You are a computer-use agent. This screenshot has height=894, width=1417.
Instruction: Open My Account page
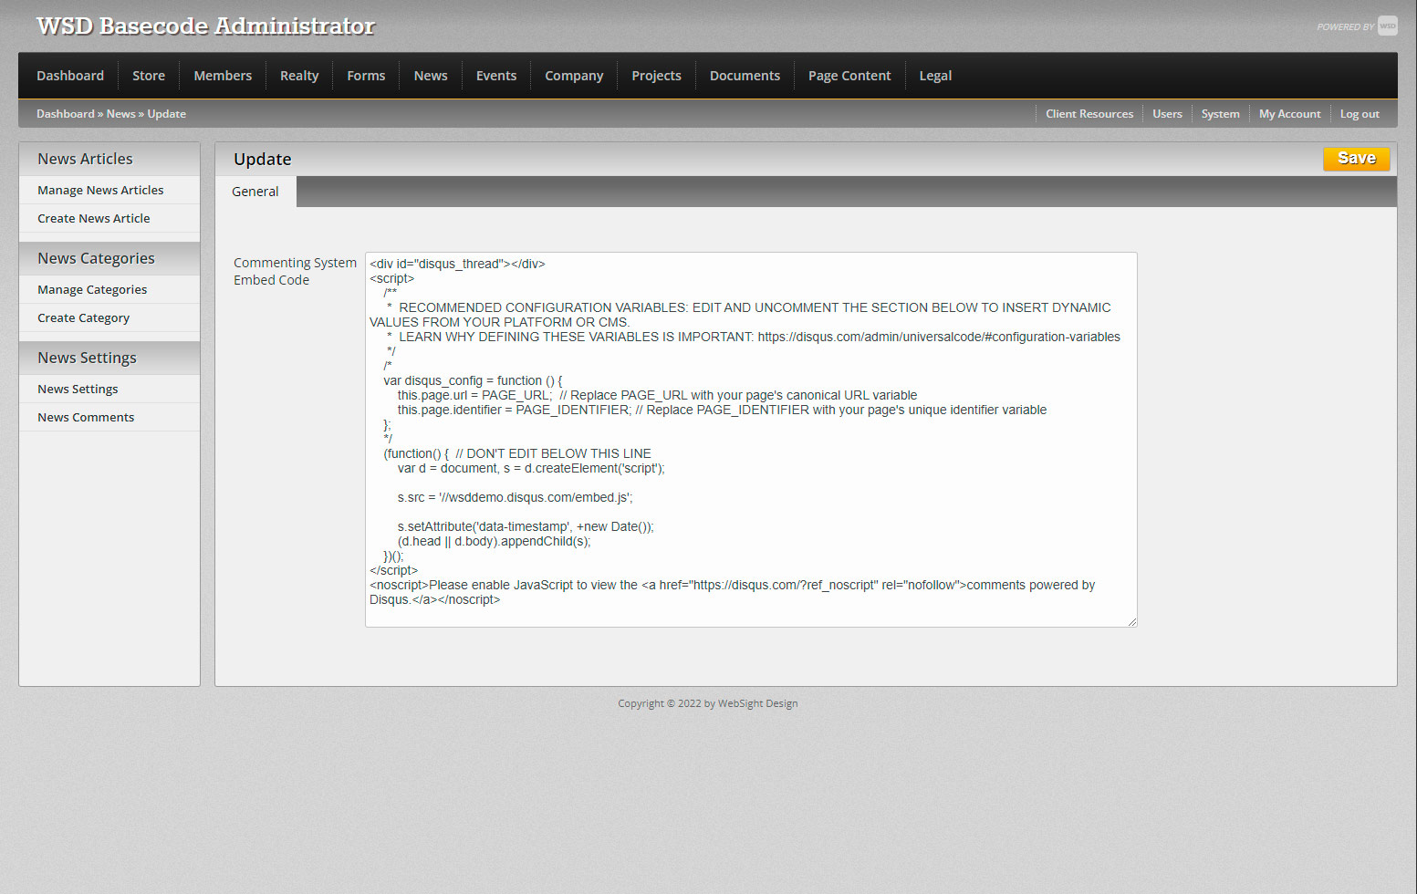1289,114
